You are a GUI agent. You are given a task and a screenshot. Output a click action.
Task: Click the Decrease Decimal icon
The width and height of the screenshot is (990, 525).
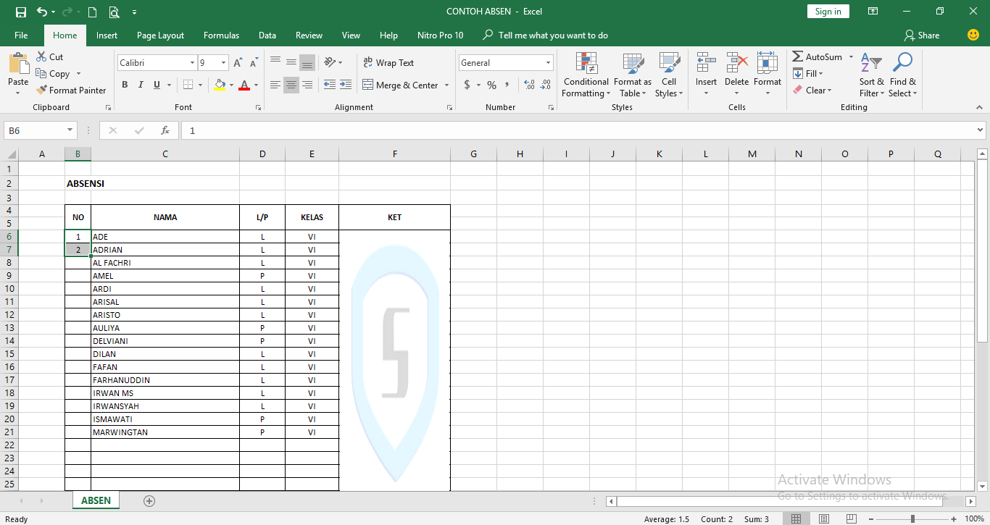546,85
